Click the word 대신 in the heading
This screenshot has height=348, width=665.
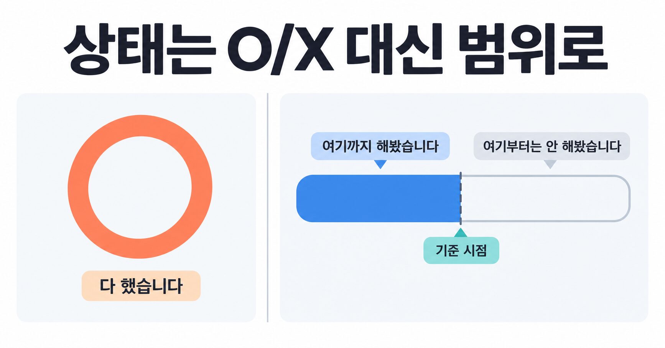395,49
